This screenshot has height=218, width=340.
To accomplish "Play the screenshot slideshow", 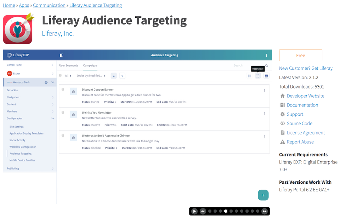I will click(x=194, y=211).
